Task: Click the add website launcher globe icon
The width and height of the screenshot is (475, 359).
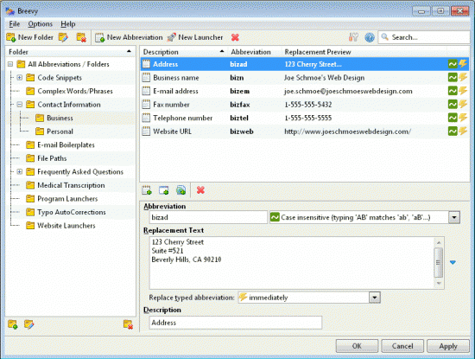Action: [180, 190]
